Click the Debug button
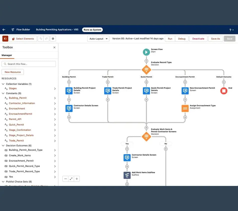The width and height of the screenshot is (238, 211). (x=182, y=39)
